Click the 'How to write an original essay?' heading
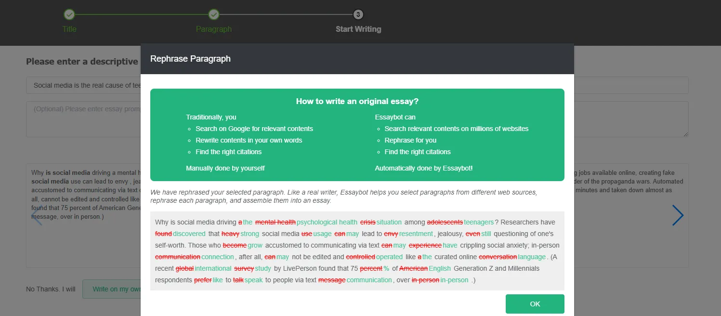 coord(357,102)
